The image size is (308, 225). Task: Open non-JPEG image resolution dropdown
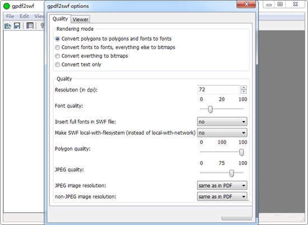pyautogui.click(x=222, y=197)
